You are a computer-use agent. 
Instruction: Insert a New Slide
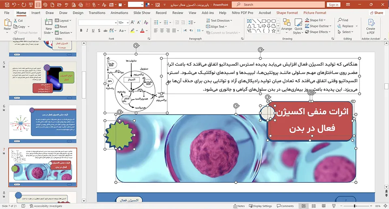click(49, 26)
